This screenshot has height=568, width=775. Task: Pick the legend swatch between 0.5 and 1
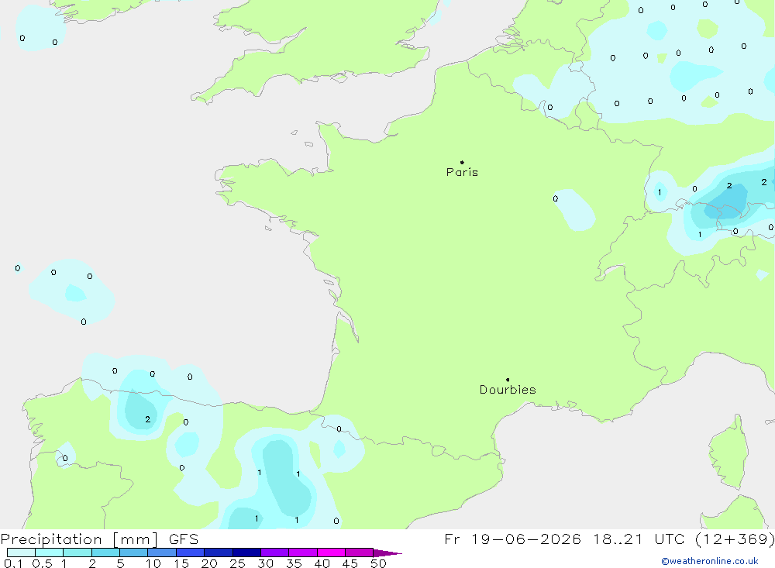(x=50, y=553)
